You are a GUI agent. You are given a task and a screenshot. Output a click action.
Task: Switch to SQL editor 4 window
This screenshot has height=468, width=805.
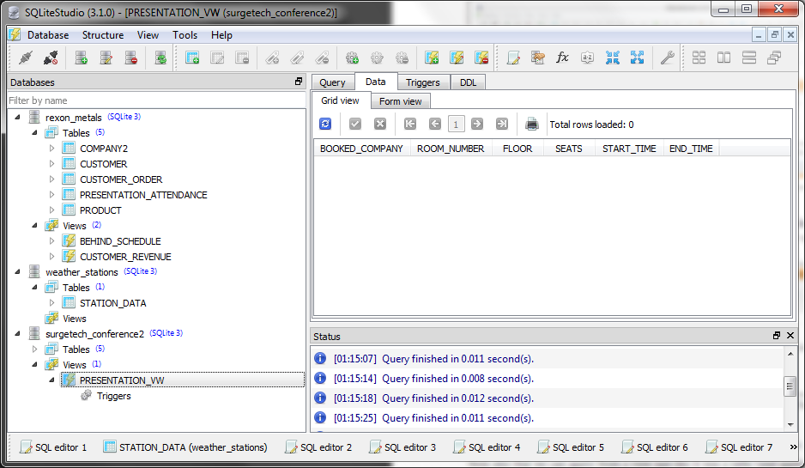coord(487,447)
